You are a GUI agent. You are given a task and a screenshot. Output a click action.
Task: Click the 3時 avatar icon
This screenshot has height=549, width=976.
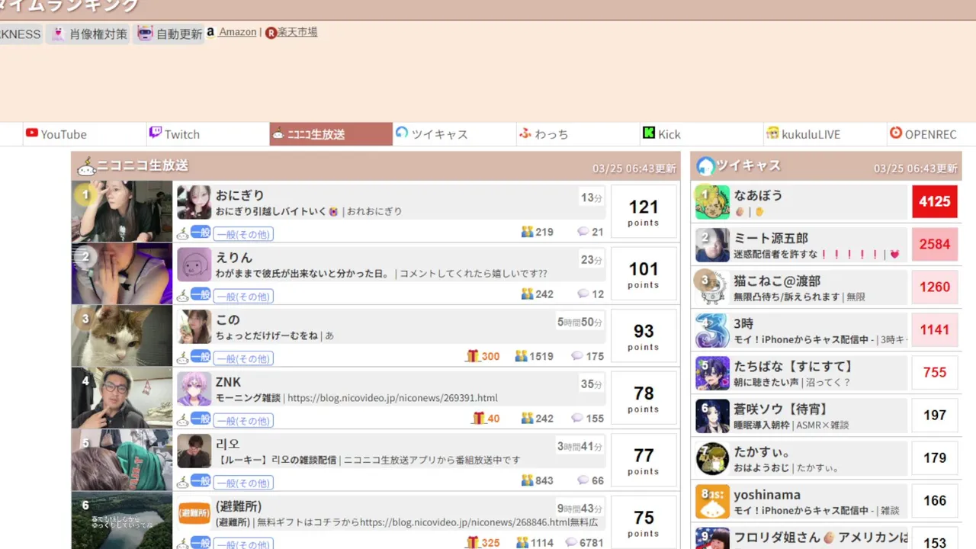712,329
